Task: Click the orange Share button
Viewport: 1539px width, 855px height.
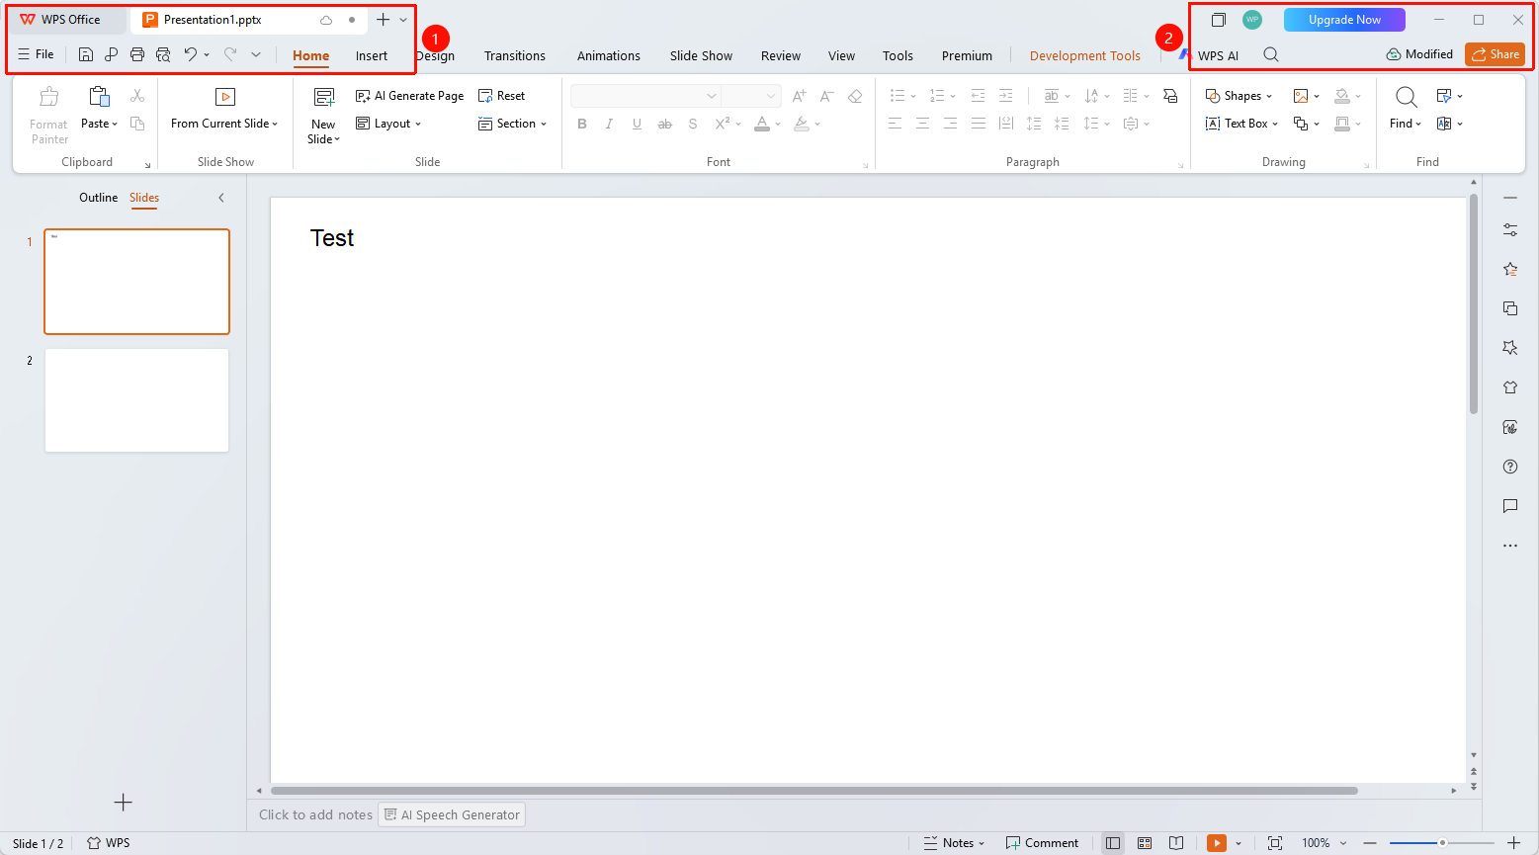Action: (1495, 54)
